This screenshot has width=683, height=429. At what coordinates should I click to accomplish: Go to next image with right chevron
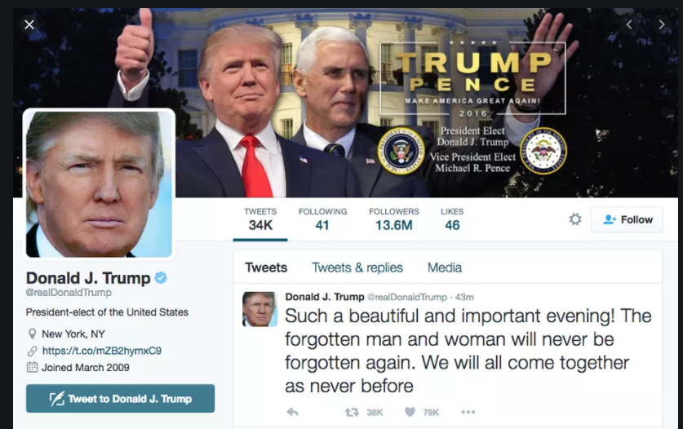(x=662, y=24)
